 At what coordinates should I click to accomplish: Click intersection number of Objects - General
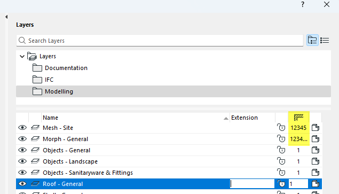tap(298, 150)
